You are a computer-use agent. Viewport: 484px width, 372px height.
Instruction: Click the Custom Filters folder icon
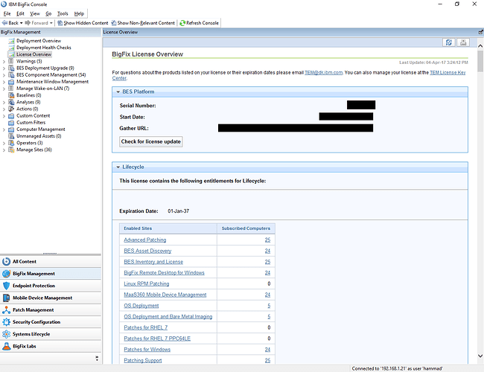(x=11, y=123)
